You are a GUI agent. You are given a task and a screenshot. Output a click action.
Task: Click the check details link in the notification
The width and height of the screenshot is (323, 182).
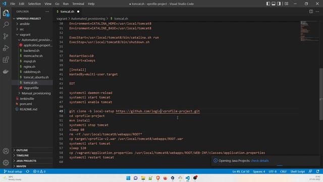coord(259,161)
